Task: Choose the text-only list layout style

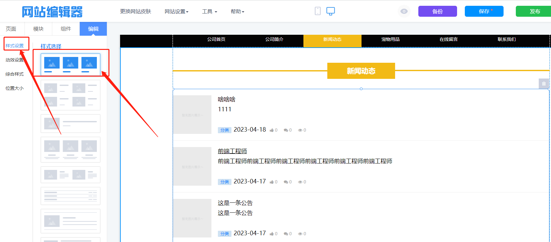Action: pyautogui.click(x=70, y=196)
